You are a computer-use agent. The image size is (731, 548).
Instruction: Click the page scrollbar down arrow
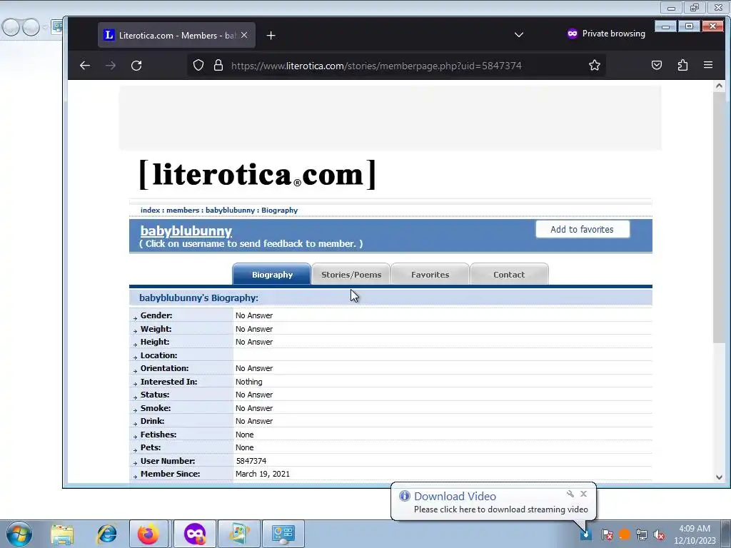719,477
